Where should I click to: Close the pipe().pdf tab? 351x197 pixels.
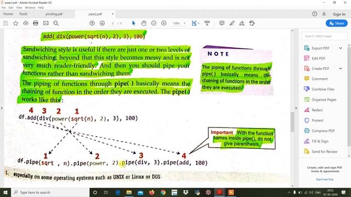tap(112, 14)
